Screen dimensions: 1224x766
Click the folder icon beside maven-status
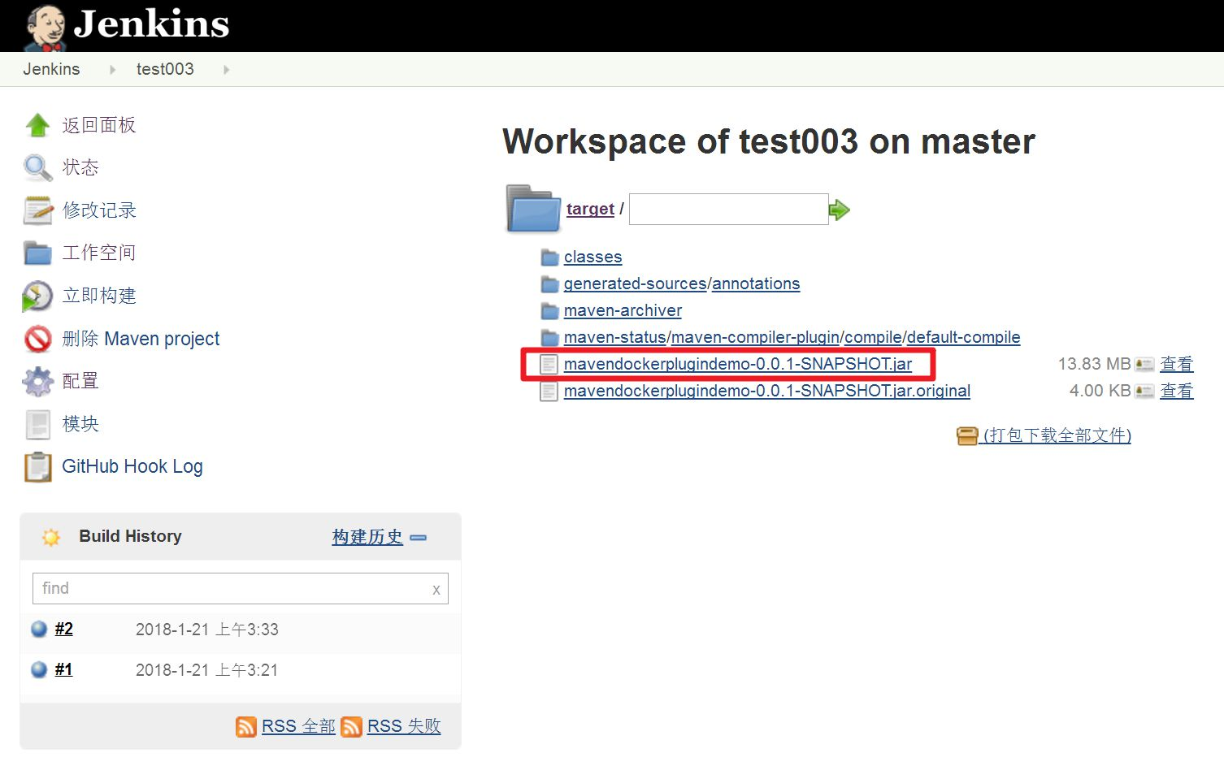(550, 338)
